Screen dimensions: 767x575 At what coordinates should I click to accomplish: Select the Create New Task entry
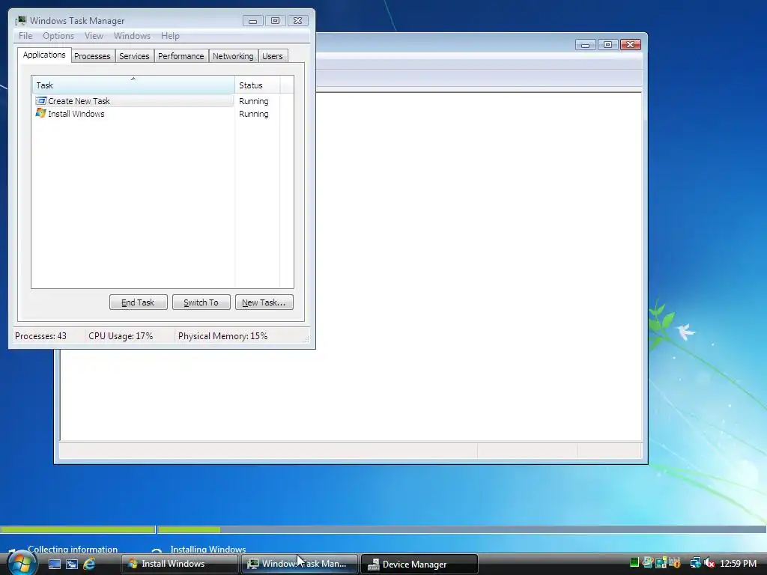coord(133,101)
